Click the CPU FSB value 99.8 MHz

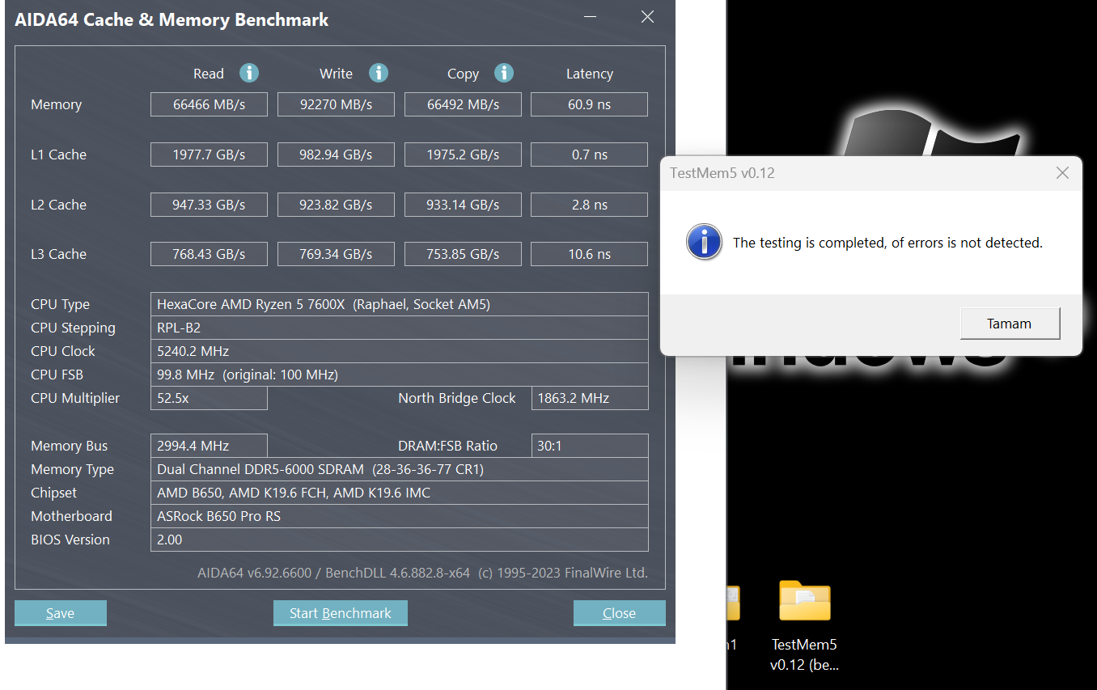pyautogui.click(x=400, y=375)
